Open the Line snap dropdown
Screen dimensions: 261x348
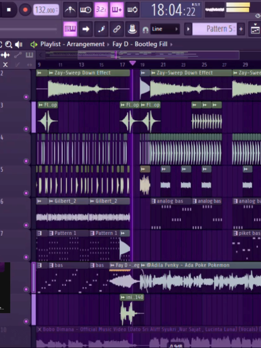tap(165, 29)
